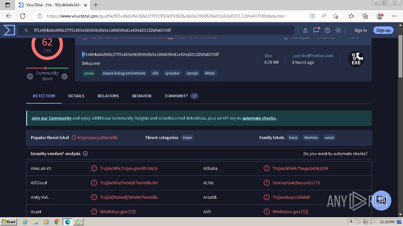Switch to the DETECTION tab
The height and width of the screenshot is (226, 403).
click(x=44, y=96)
